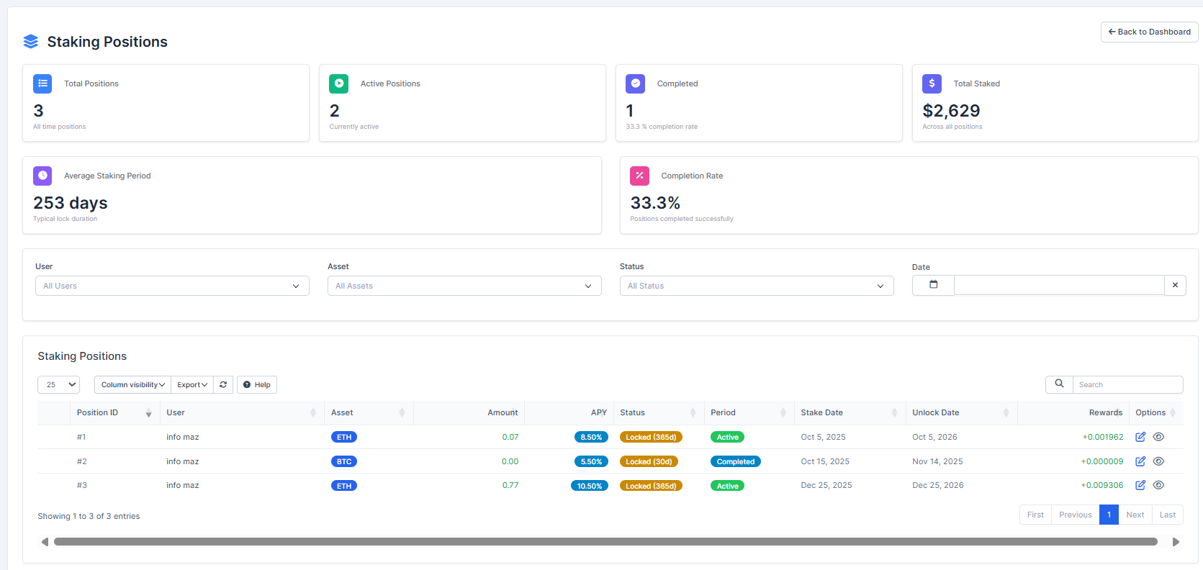Click the search magnifier icon
The height and width of the screenshot is (570, 1203).
point(1059,384)
